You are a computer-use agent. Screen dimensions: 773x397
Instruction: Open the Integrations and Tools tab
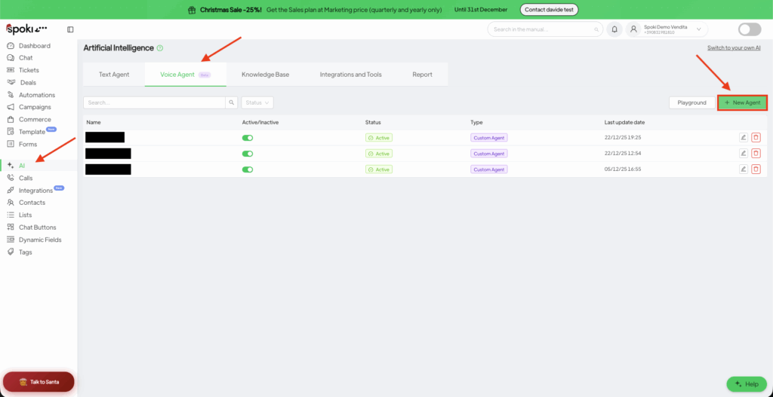tap(350, 75)
